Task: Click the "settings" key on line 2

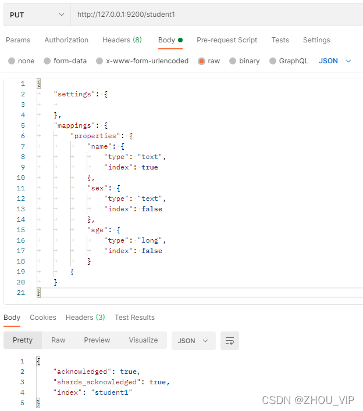Action: (74, 94)
